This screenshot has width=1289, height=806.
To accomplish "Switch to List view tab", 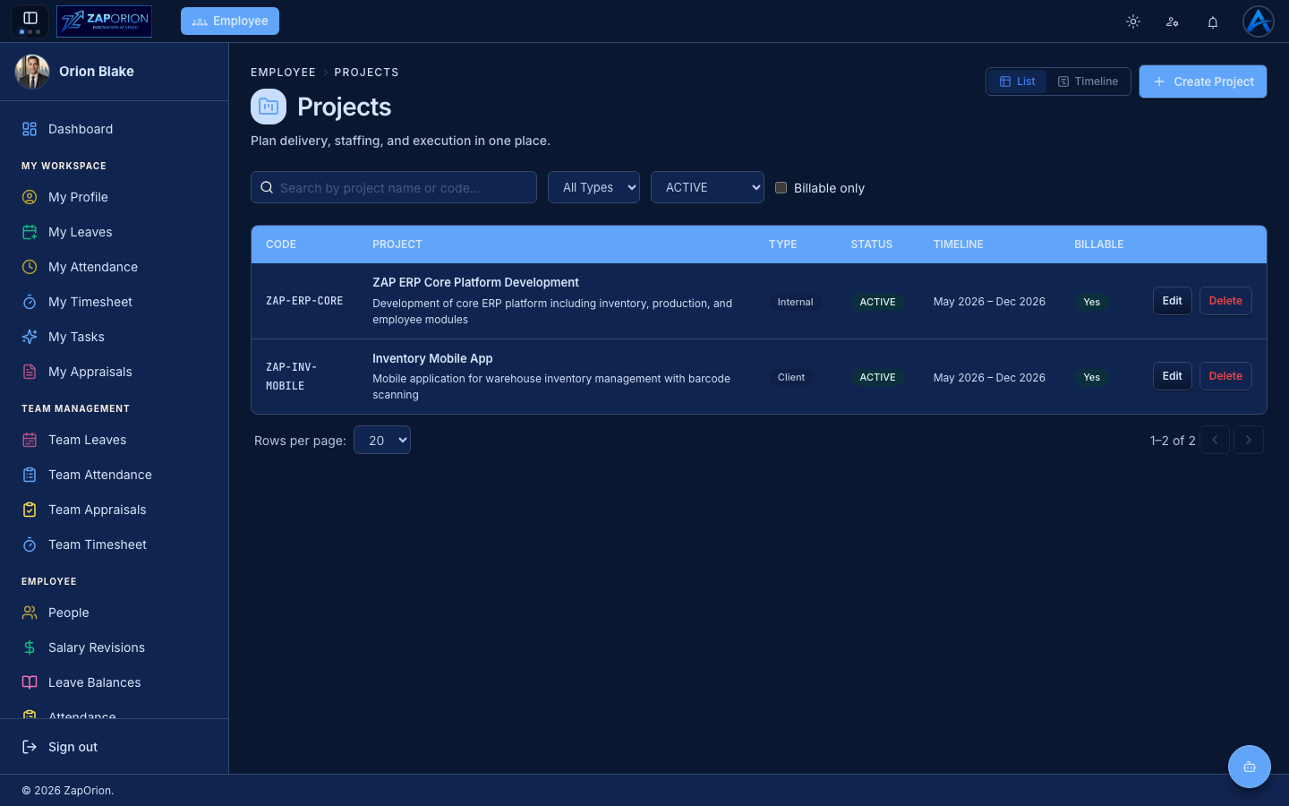I will click(1018, 81).
